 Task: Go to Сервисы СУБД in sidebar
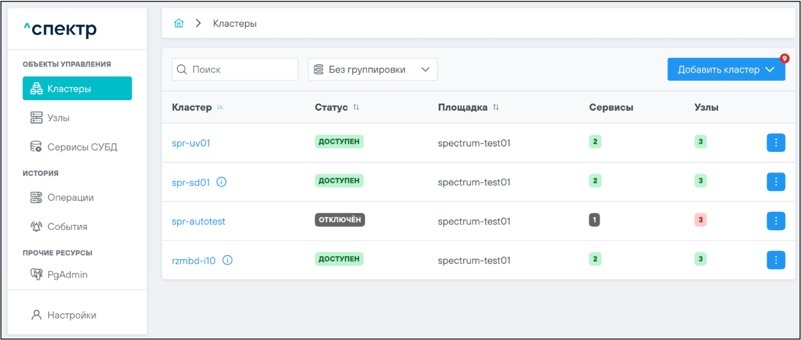click(x=82, y=147)
